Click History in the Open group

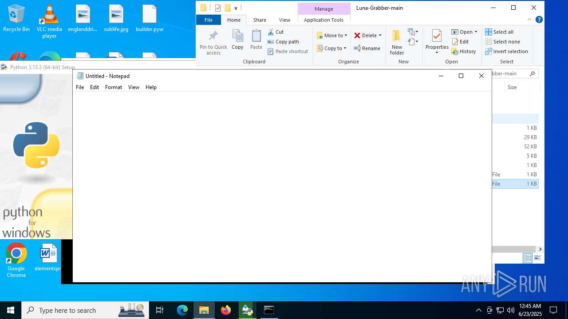pyautogui.click(x=464, y=51)
